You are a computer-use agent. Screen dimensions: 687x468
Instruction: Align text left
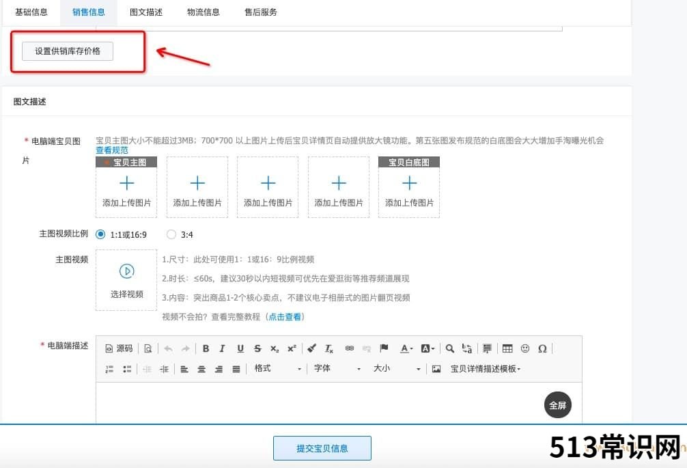pos(184,369)
